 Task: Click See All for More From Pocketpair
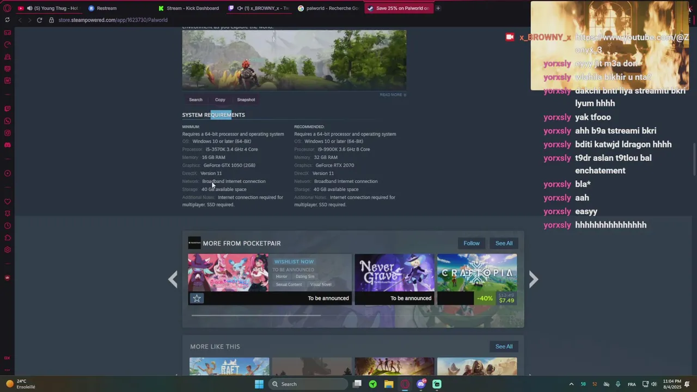point(504,243)
